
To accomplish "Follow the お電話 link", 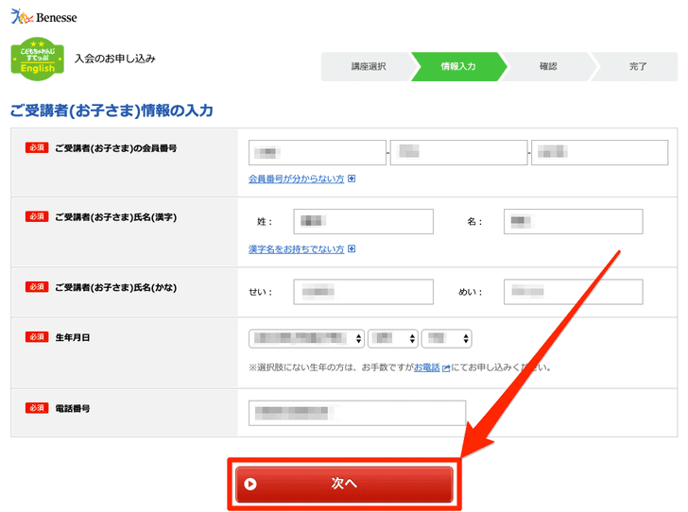I will pyautogui.click(x=427, y=367).
